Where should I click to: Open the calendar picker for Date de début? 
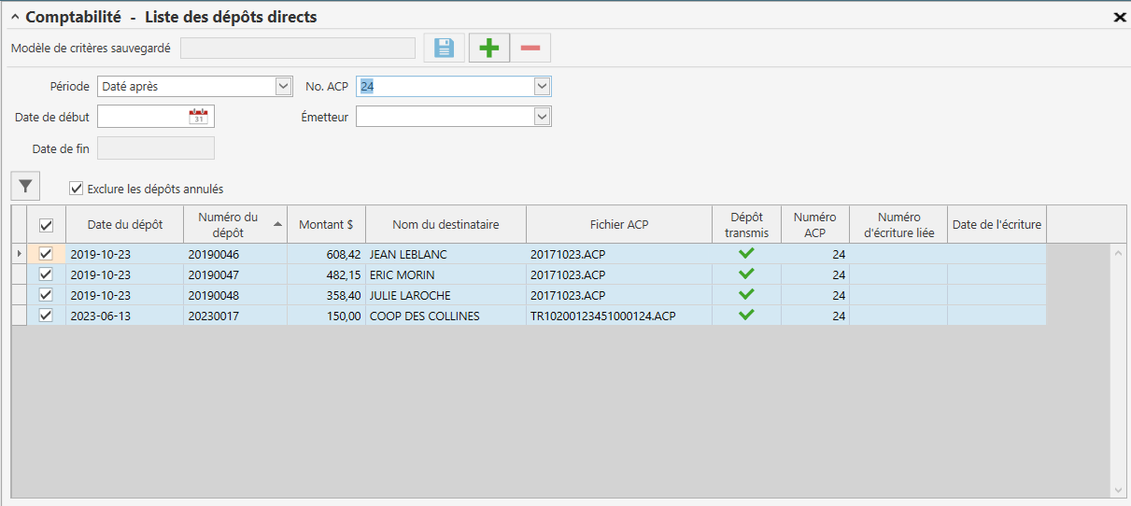198,117
